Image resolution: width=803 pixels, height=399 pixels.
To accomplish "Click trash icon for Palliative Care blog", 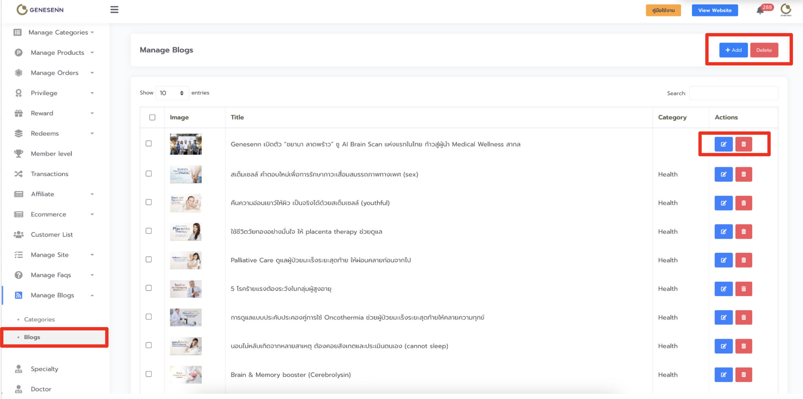I will (743, 260).
